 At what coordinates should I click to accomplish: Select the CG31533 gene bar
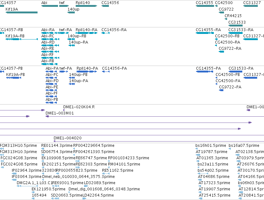235,26
